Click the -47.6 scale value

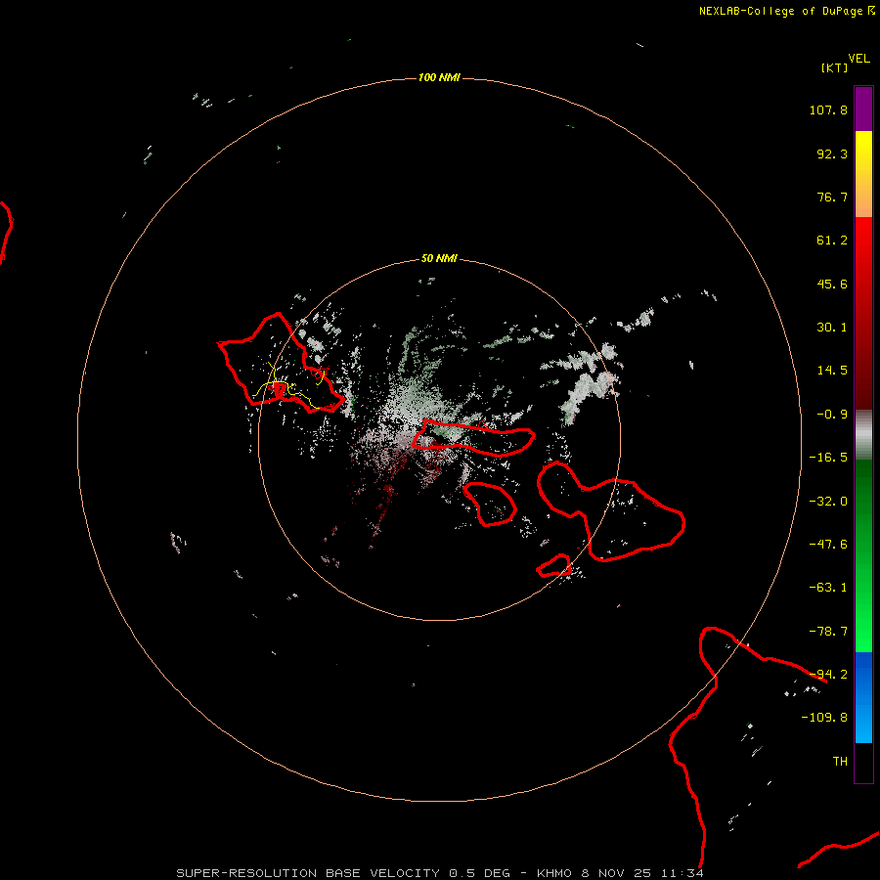coord(828,545)
